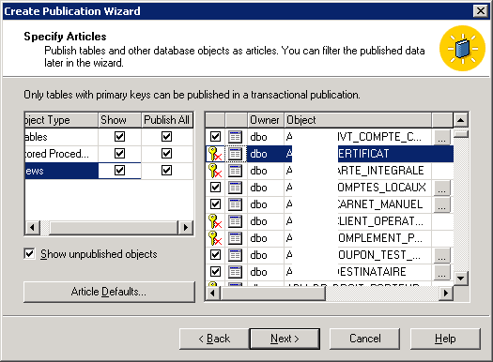Click table icon in LIENT_OPERAT row
Image resolution: width=493 pixels, height=362 pixels.
pos(235,221)
